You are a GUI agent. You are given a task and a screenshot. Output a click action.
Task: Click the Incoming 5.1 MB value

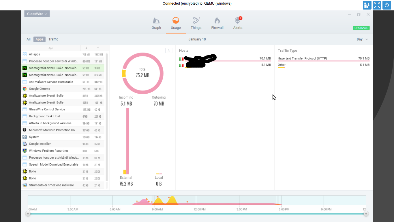pyautogui.click(x=126, y=103)
